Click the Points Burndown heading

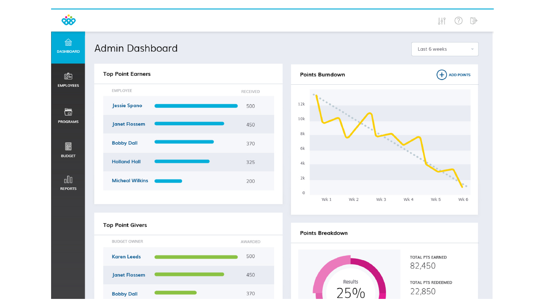(x=322, y=75)
